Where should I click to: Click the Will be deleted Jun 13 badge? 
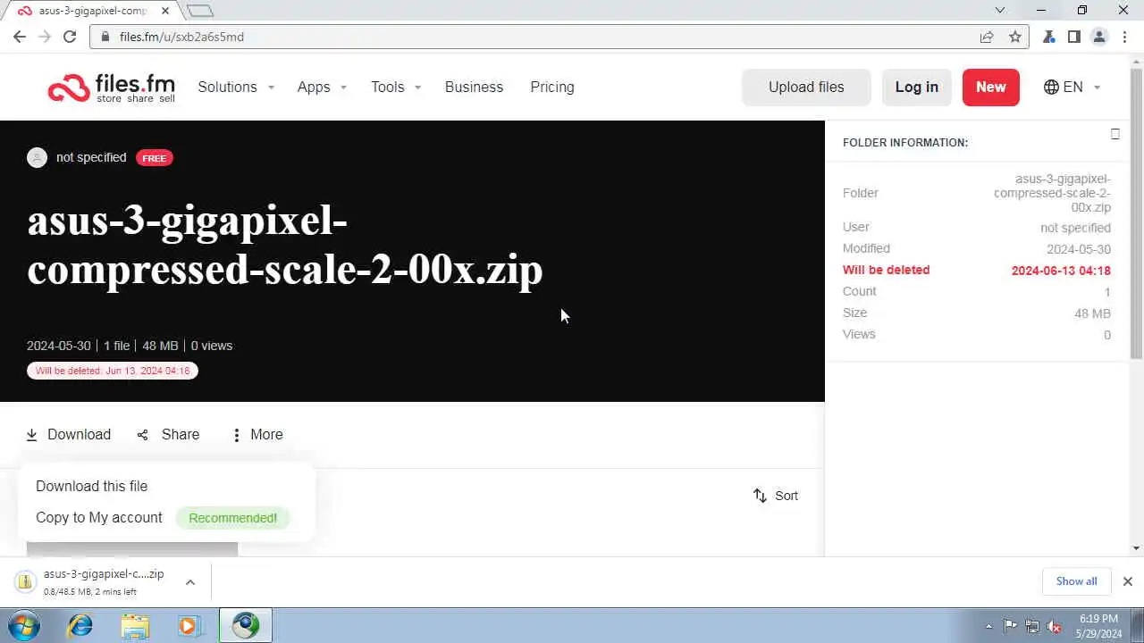(x=113, y=371)
